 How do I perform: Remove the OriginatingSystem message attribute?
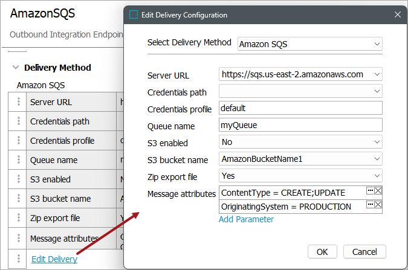378,205
